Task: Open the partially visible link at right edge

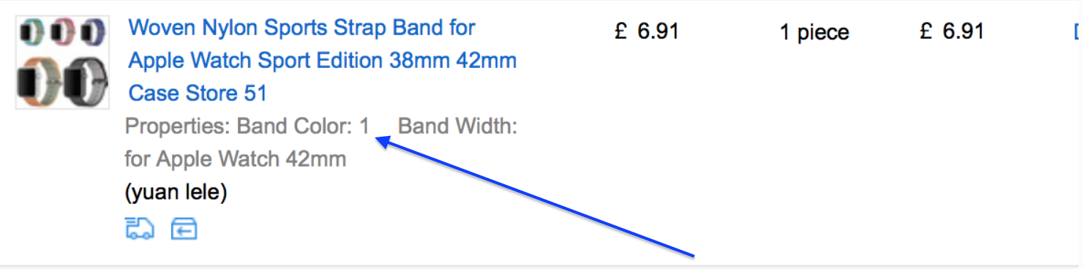Action: tap(1077, 31)
